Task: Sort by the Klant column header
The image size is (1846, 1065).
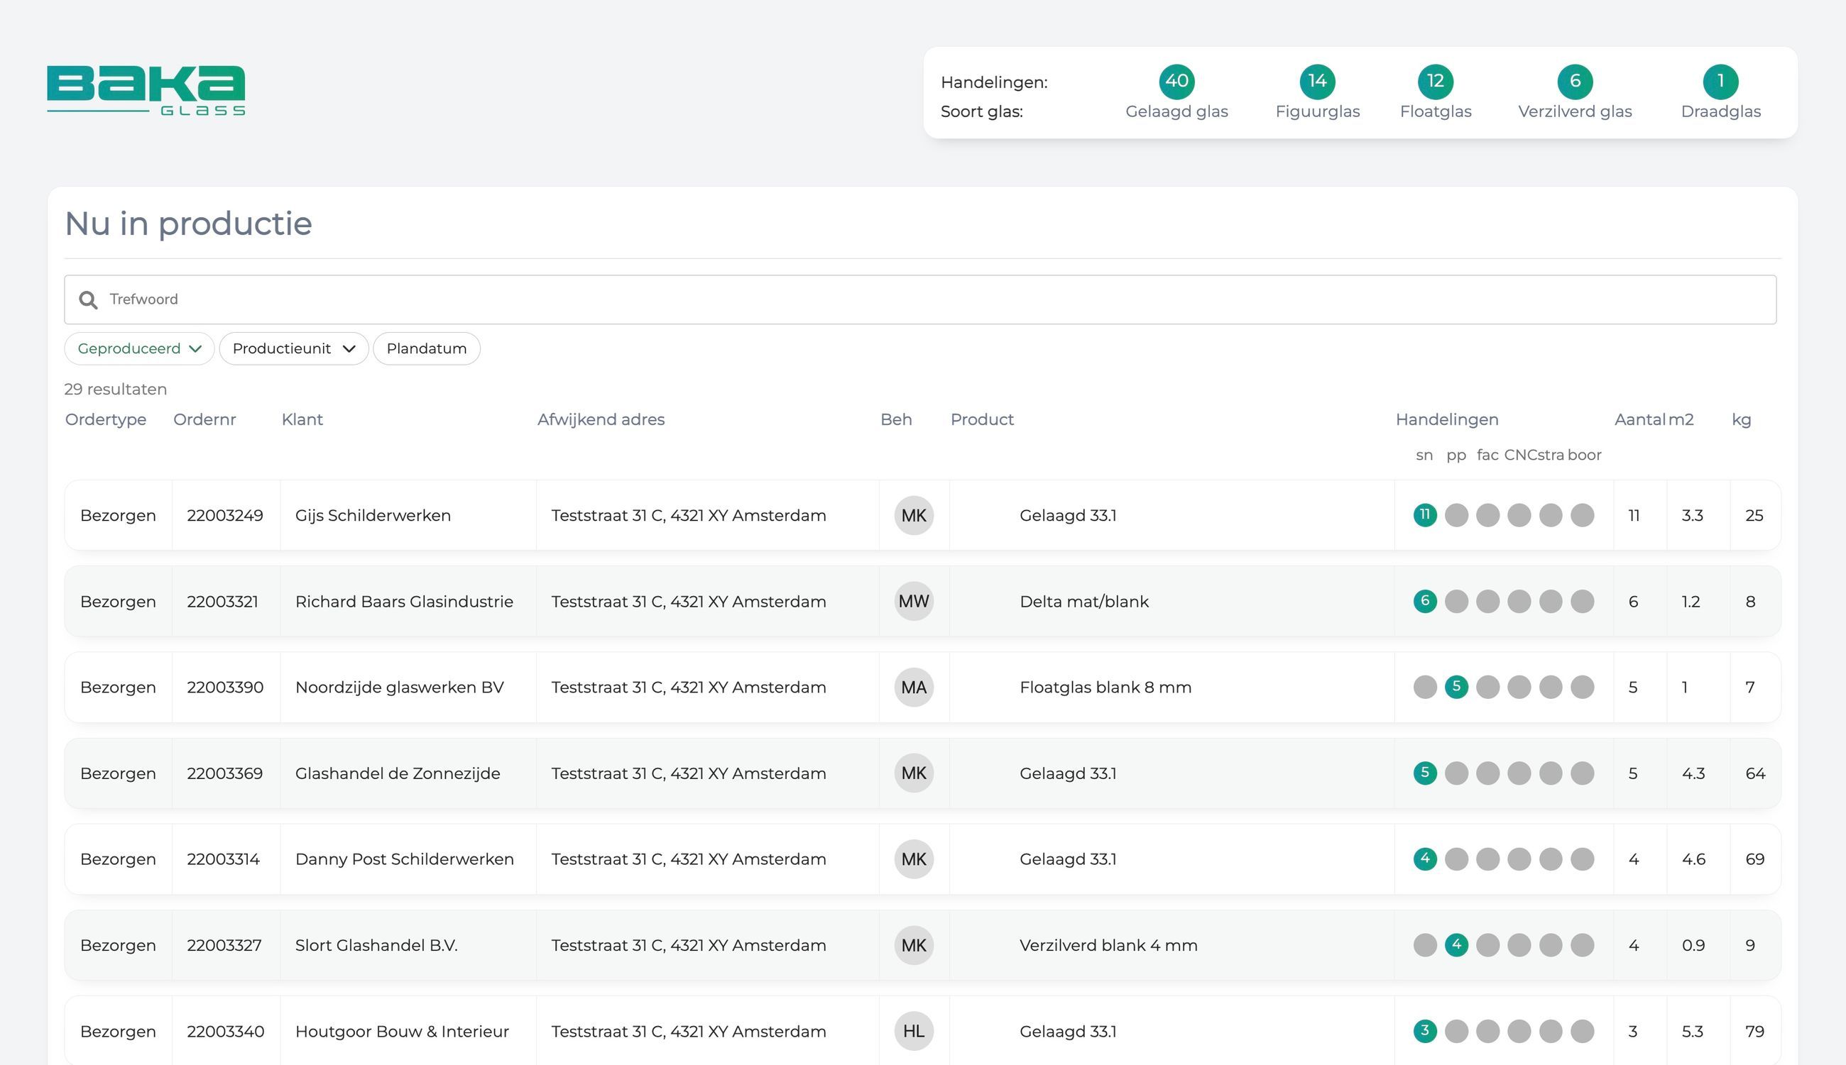Action: tap(302, 419)
